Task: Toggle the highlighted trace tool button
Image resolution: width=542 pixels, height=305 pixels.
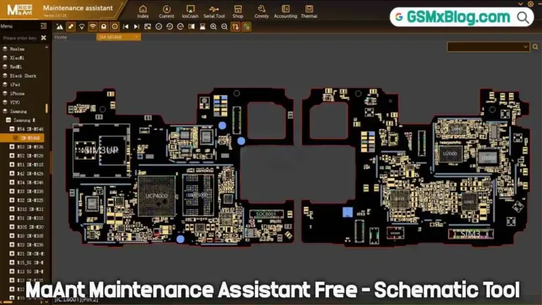Action: 71,27
